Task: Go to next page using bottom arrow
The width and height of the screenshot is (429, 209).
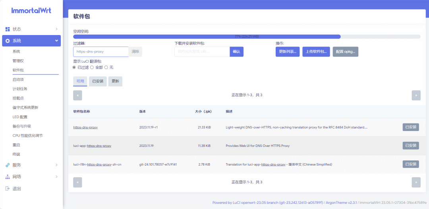Action: click(416, 182)
